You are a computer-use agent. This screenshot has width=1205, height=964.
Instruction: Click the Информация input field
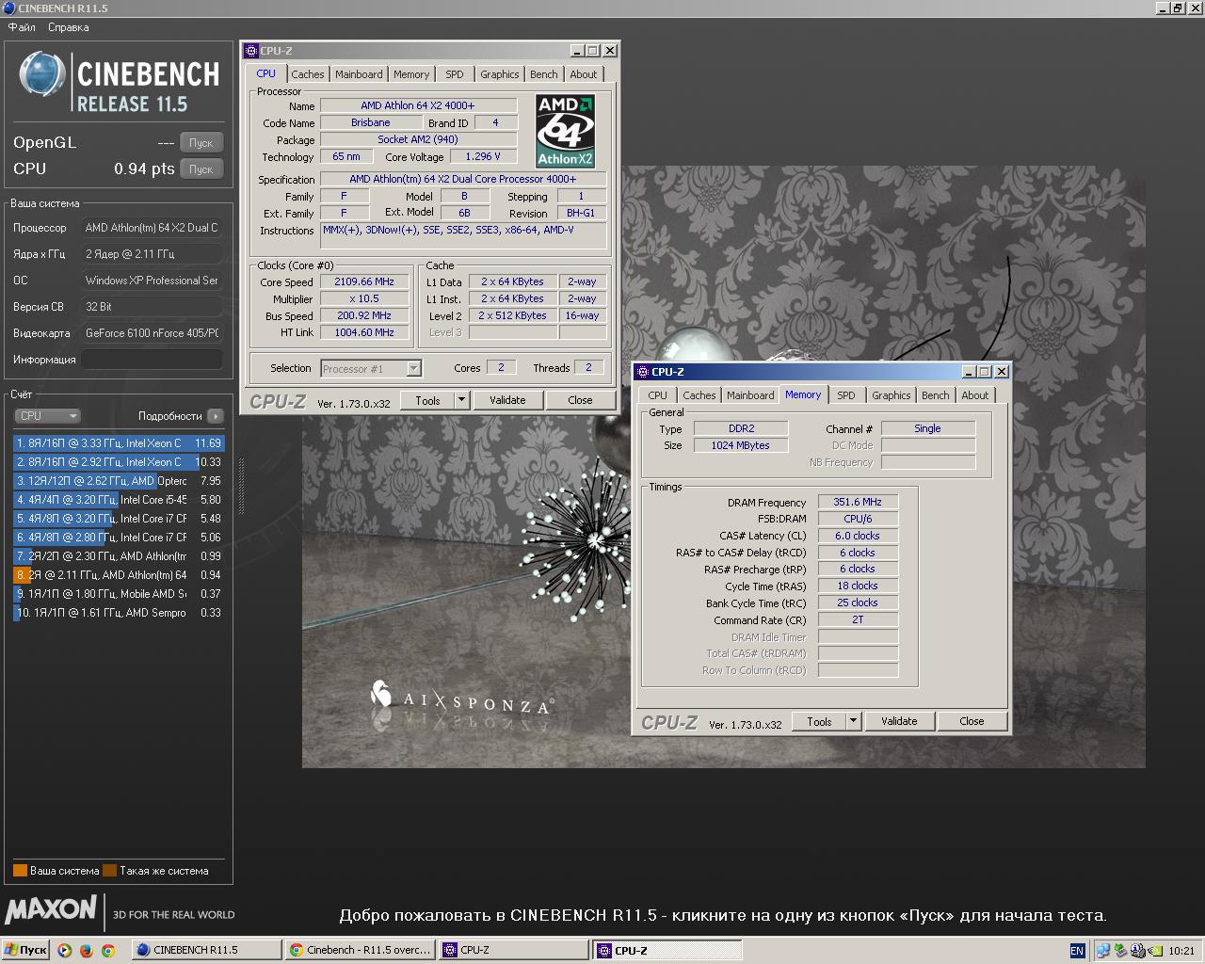[152, 360]
